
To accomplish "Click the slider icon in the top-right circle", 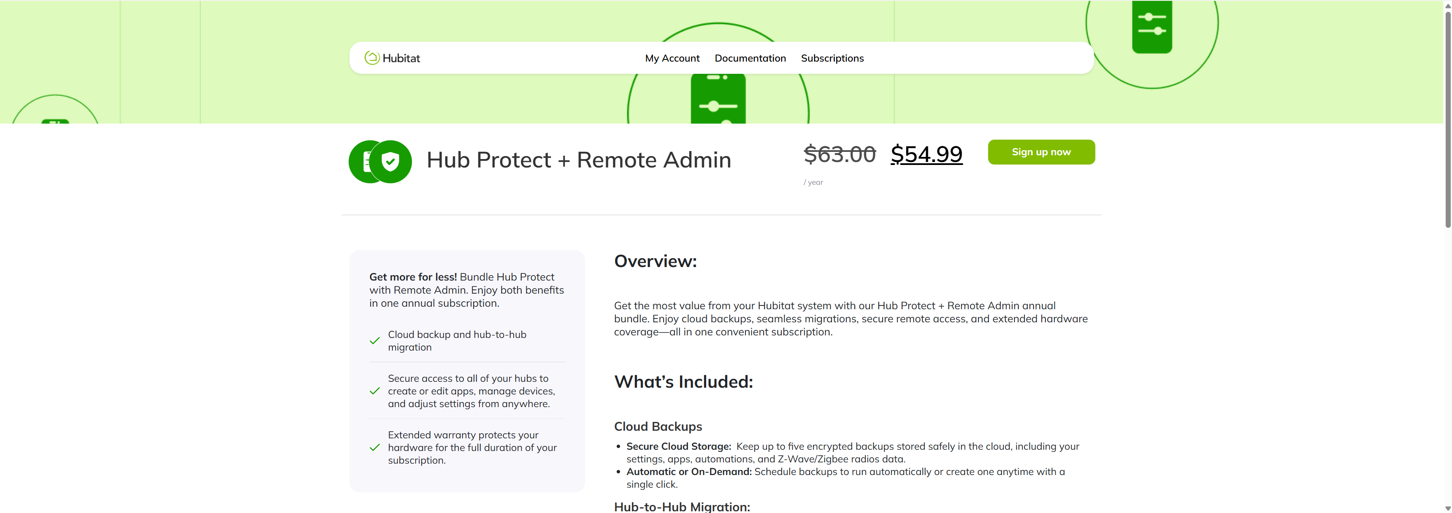I will pos(1151,25).
